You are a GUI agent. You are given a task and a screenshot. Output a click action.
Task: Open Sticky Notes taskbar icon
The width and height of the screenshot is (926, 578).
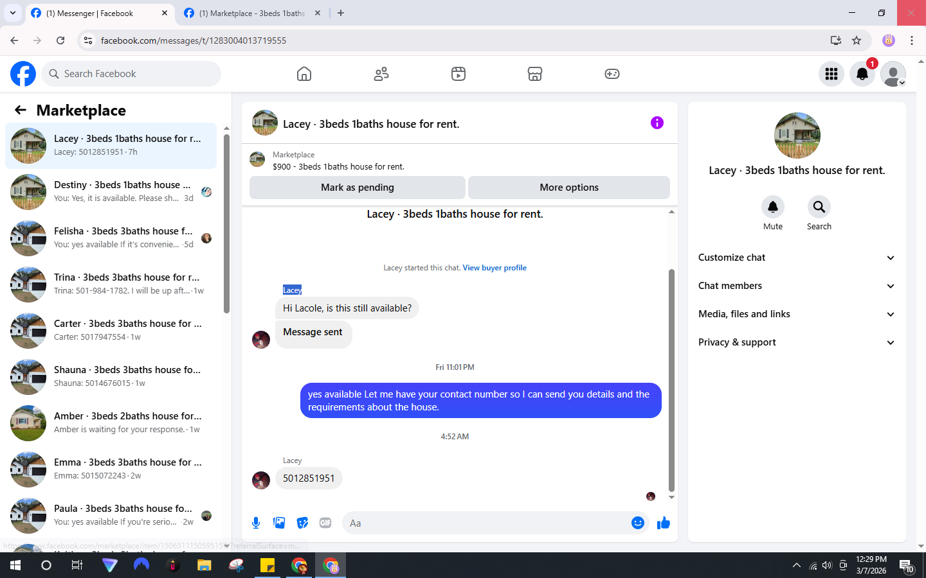268,565
